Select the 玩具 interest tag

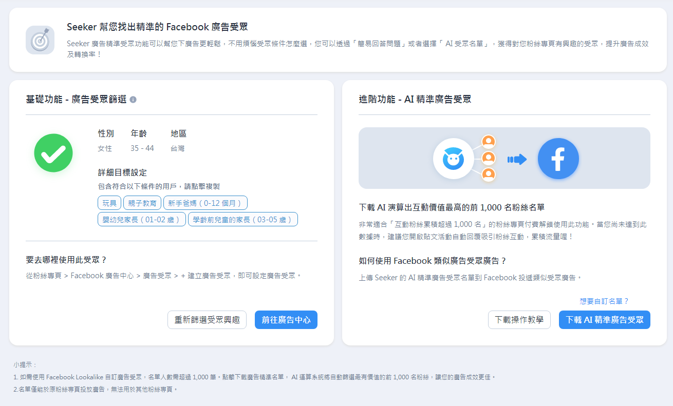109,203
